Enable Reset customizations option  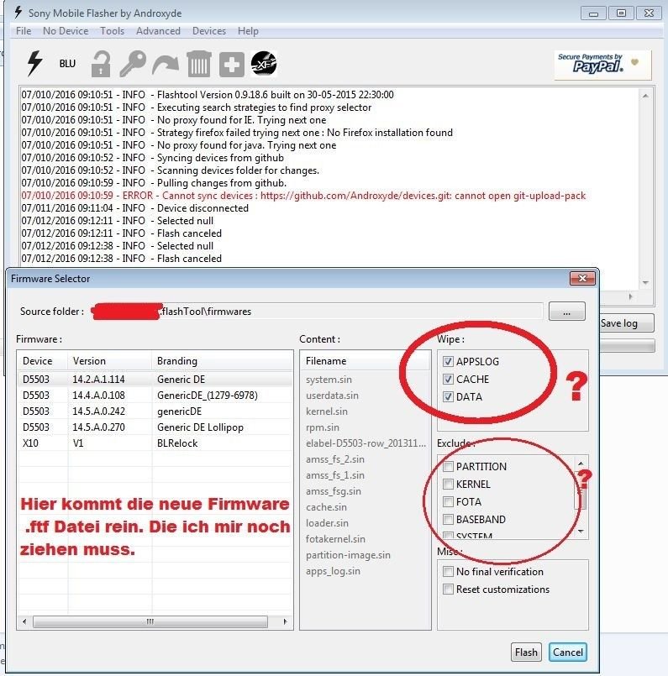coord(448,589)
